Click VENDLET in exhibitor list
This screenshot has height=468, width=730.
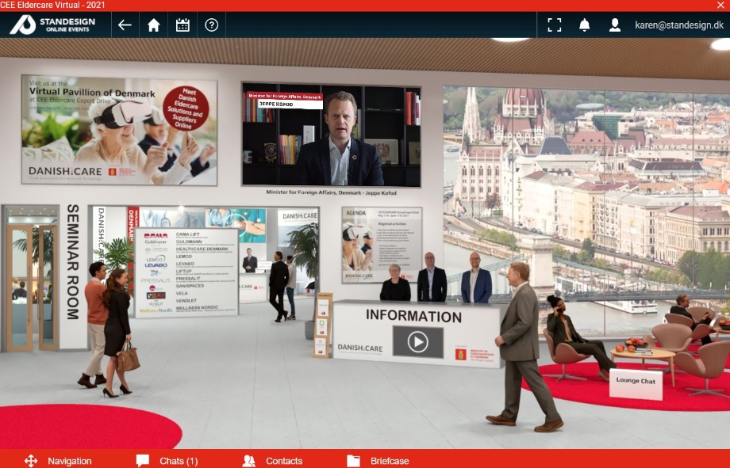(186, 301)
